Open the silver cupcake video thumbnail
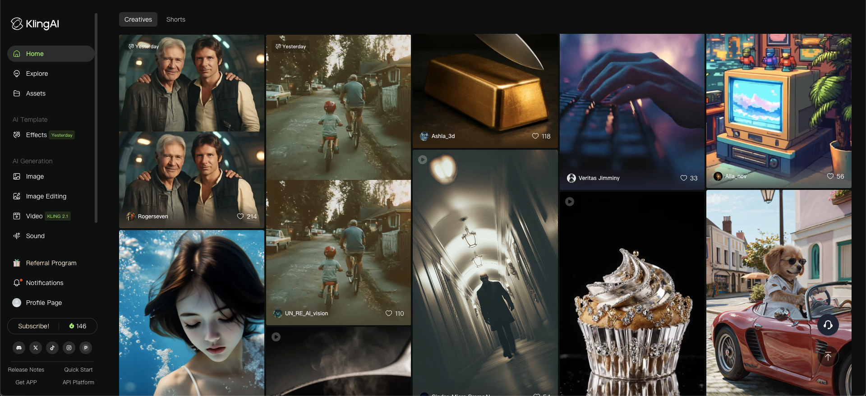Image resolution: width=866 pixels, height=396 pixels. pyautogui.click(x=632, y=294)
